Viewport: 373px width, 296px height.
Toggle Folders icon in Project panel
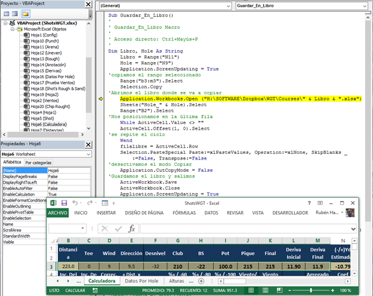(26, 13)
